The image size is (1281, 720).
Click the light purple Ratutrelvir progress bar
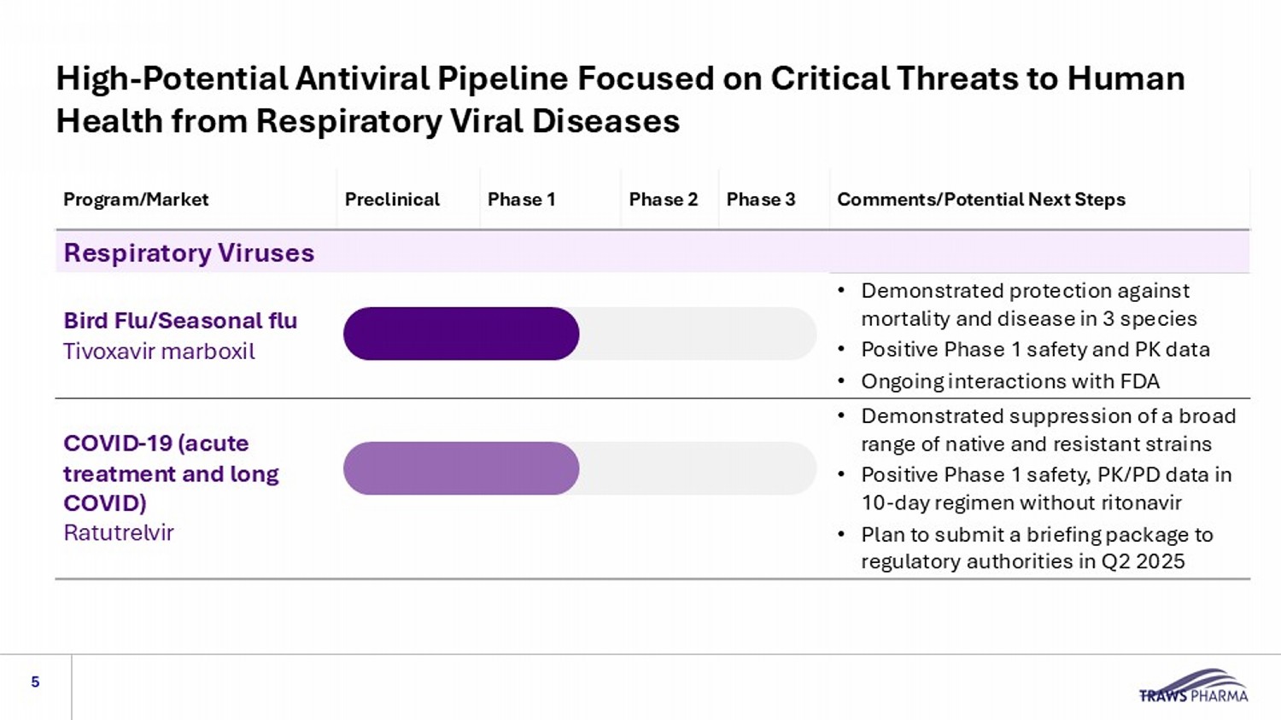pyautogui.click(x=461, y=468)
